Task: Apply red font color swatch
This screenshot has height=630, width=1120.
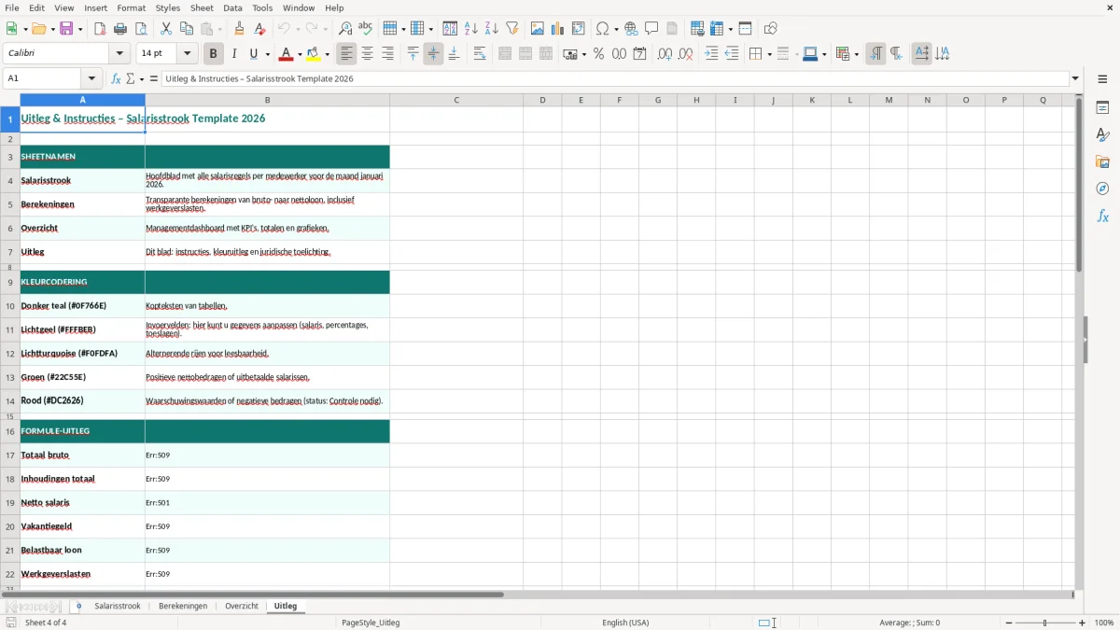Action: click(x=286, y=54)
